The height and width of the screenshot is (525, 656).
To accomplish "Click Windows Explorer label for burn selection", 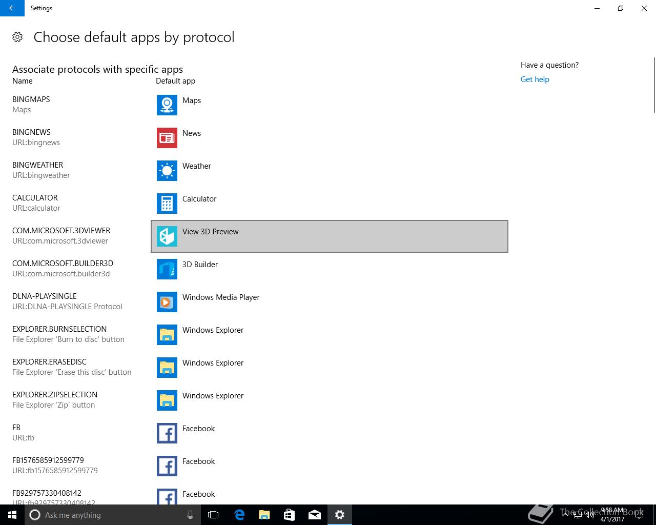I will pyautogui.click(x=213, y=330).
